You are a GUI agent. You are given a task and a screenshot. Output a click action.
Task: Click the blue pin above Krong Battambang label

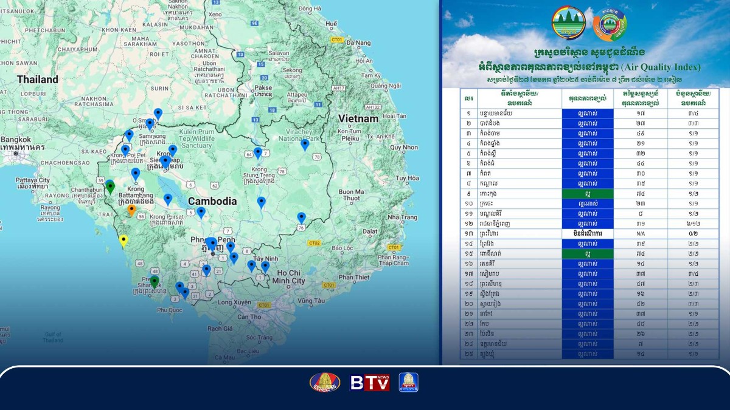click(136, 174)
